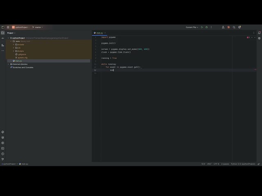Expand the Scripts folder
Viewport: 262px width, 196px height.
click(x=14, y=51)
